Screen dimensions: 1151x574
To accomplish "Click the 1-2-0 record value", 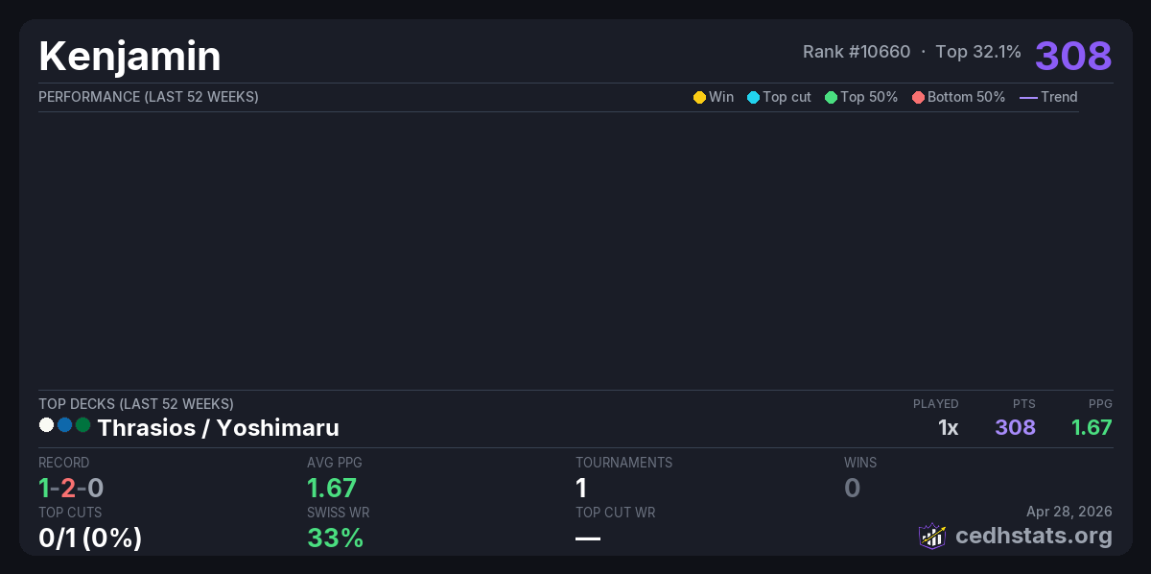I will tap(71, 489).
